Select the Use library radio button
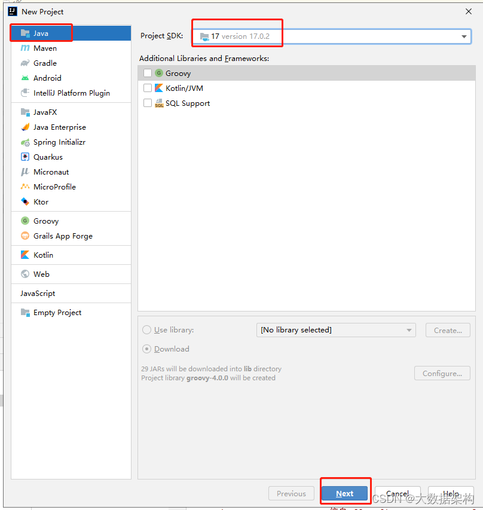 (x=146, y=330)
